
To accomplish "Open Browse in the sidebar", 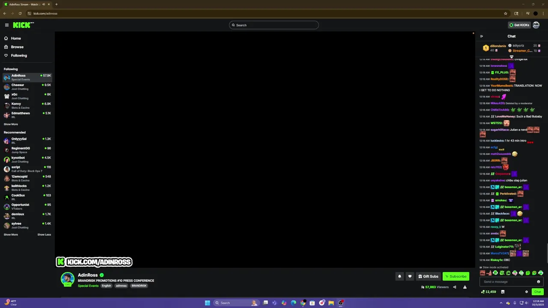I will click(x=17, y=47).
